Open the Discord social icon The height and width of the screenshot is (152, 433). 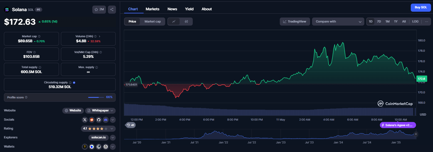(105, 120)
